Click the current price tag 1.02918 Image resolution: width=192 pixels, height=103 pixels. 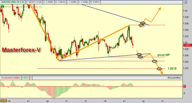click(187, 45)
